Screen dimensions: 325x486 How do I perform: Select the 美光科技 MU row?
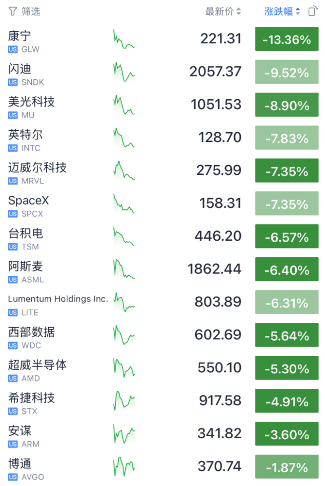(162, 105)
